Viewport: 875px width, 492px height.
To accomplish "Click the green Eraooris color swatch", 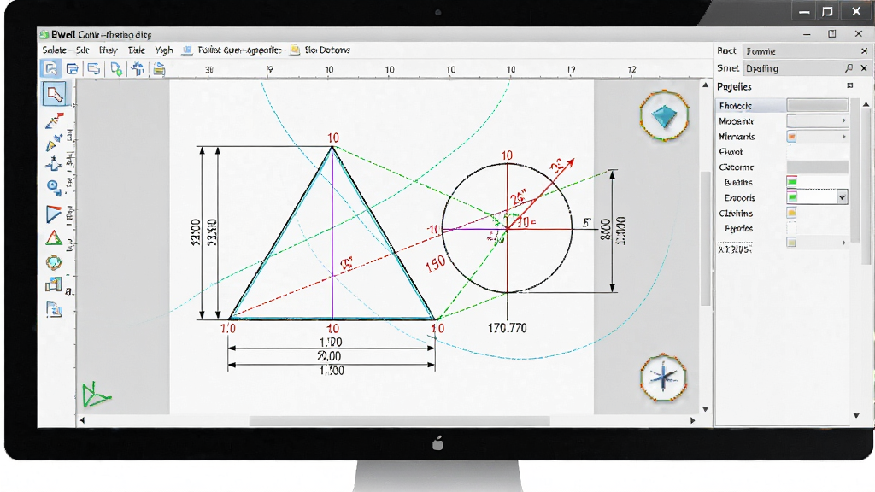I will coord(792,197).
